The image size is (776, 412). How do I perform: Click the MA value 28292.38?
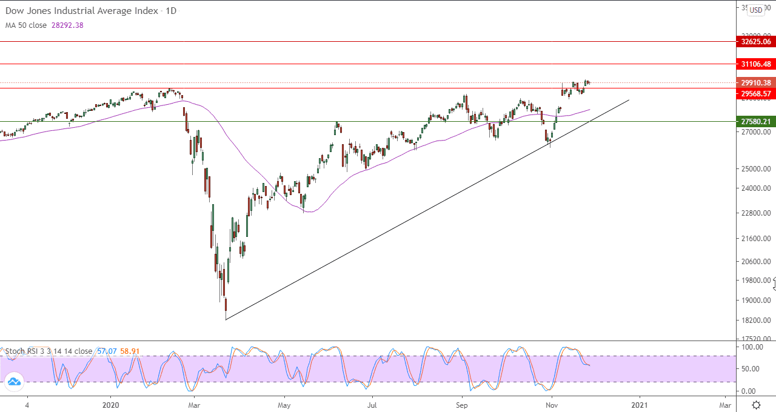tap(67, 25)
